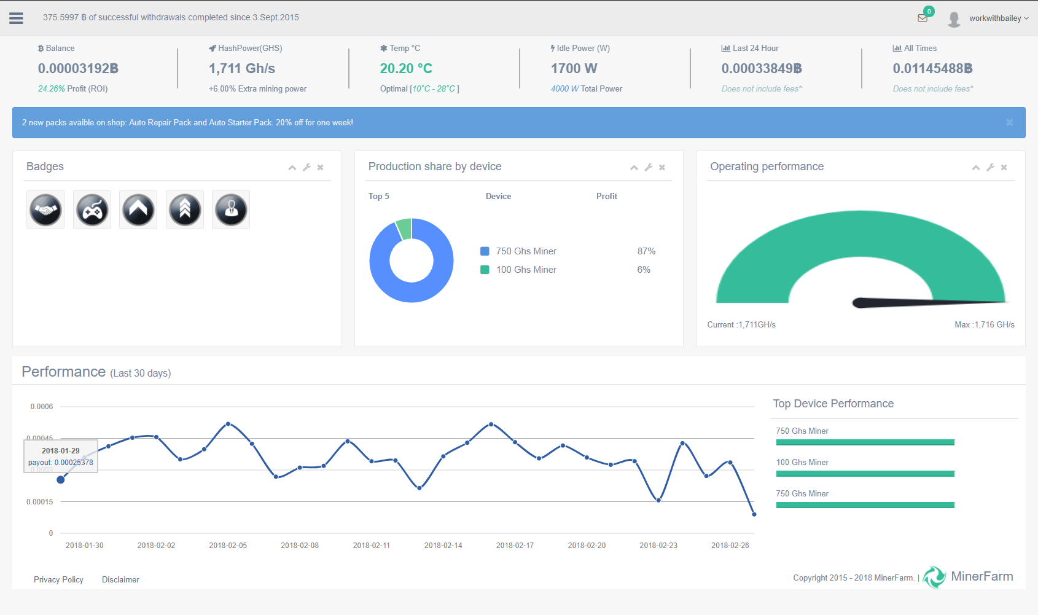Click the Device column header

(498, 196)
